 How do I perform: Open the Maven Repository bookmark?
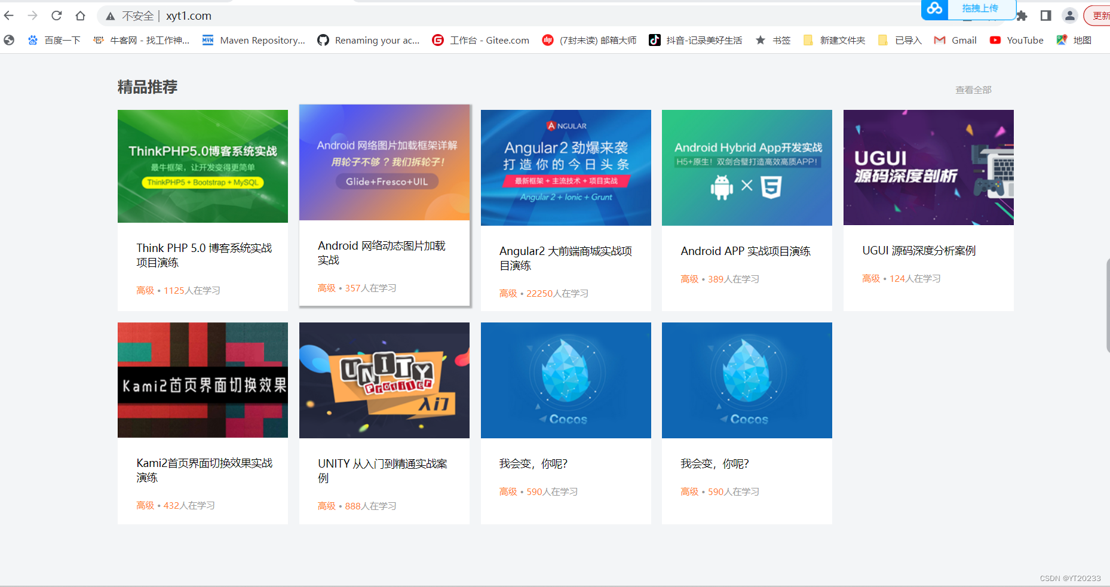click(253, 40)
